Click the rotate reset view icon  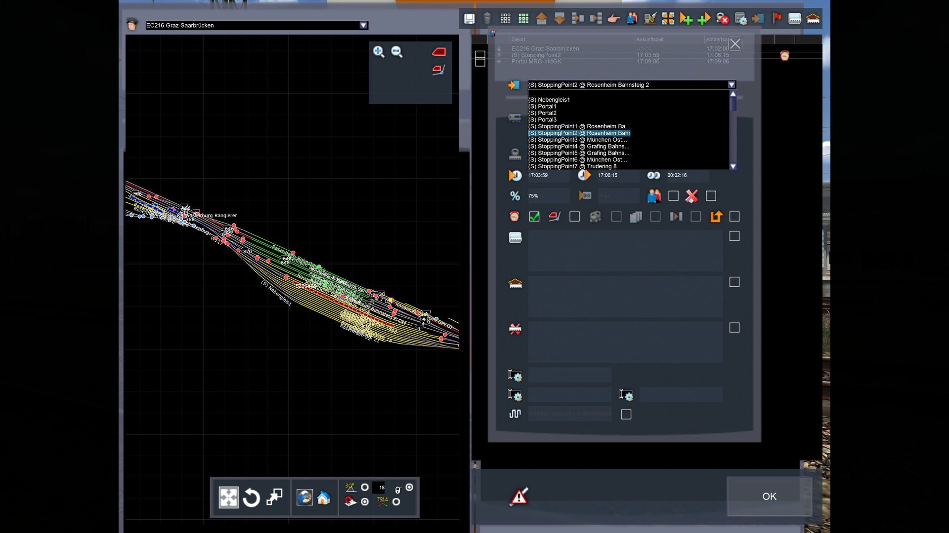tap(251, 497)
